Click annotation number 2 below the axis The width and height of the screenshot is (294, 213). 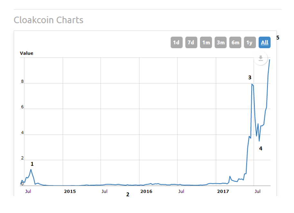coord(128,194)
